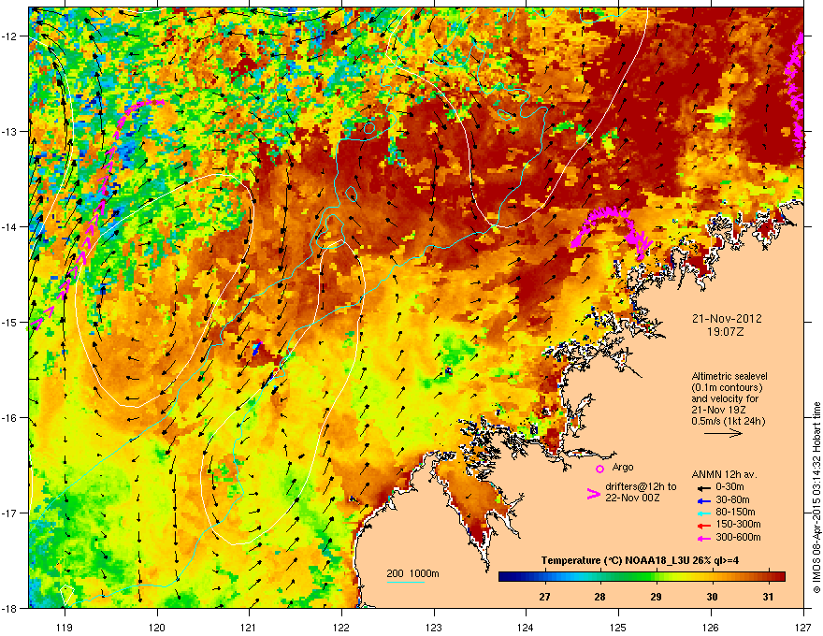Click the colorbar tick label 28
Screen dimensions: 823x636
[x=599, y=597]
